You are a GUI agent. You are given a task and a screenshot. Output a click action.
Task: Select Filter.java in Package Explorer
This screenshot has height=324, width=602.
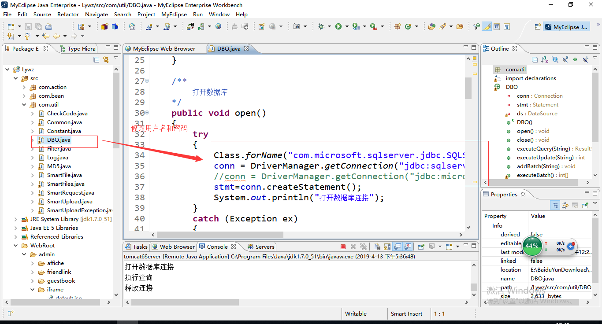coord(59,149)
